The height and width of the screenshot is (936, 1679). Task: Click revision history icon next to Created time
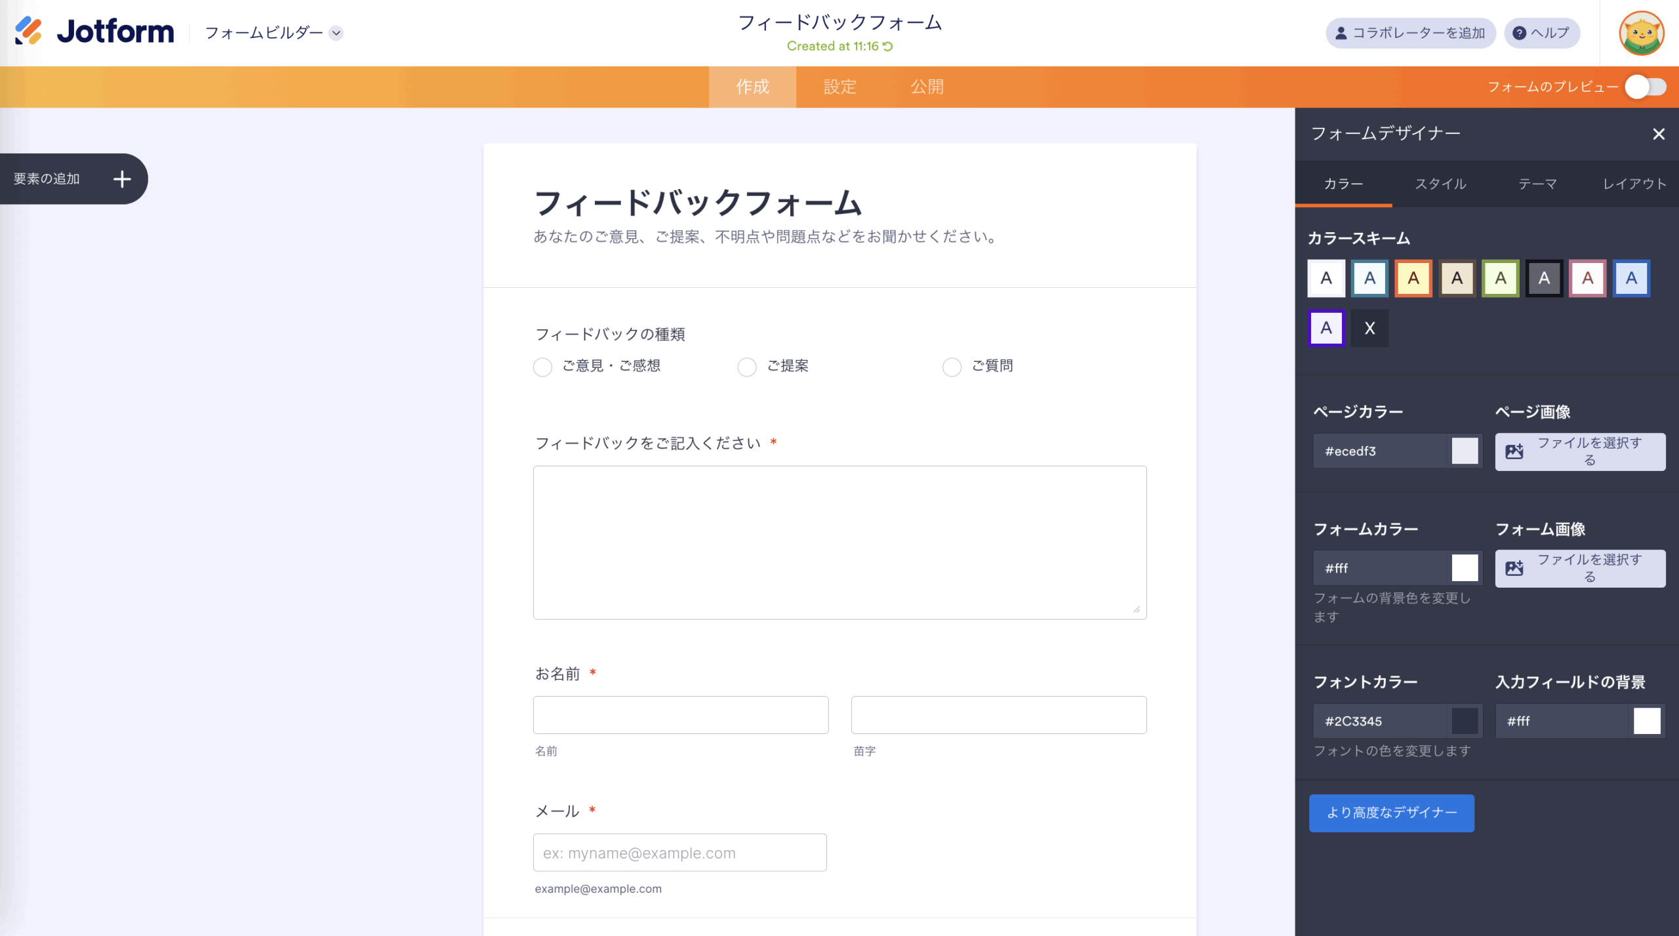tap(888, 47)
